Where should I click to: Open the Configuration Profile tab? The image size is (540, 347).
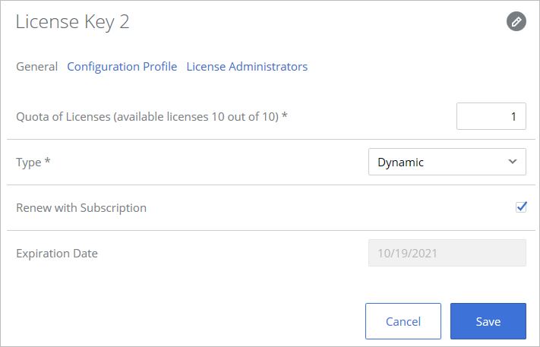[122, 67]
